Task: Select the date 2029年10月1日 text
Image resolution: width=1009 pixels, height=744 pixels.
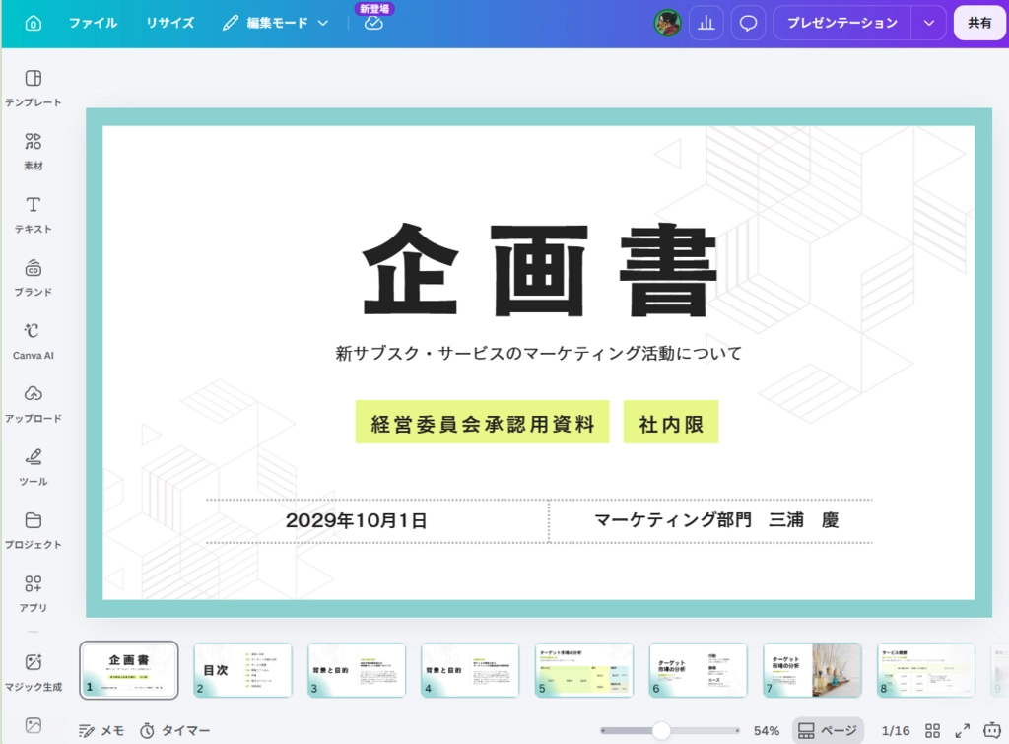Action: (356, 520)
